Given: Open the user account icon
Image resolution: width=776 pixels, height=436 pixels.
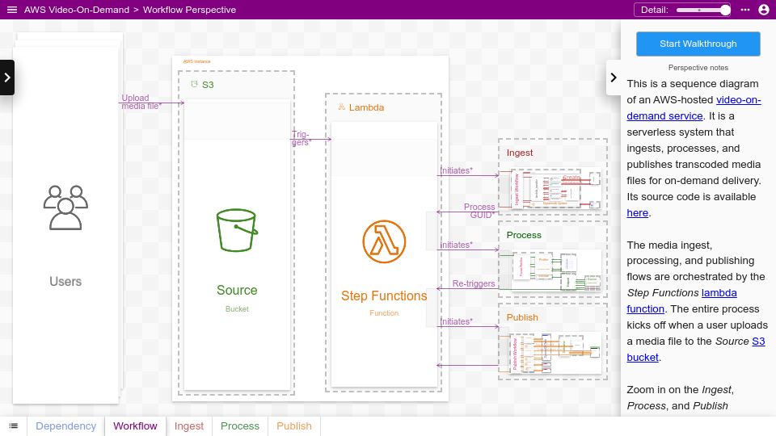Looking at the screenshot, I should click(x=764, y=10).
